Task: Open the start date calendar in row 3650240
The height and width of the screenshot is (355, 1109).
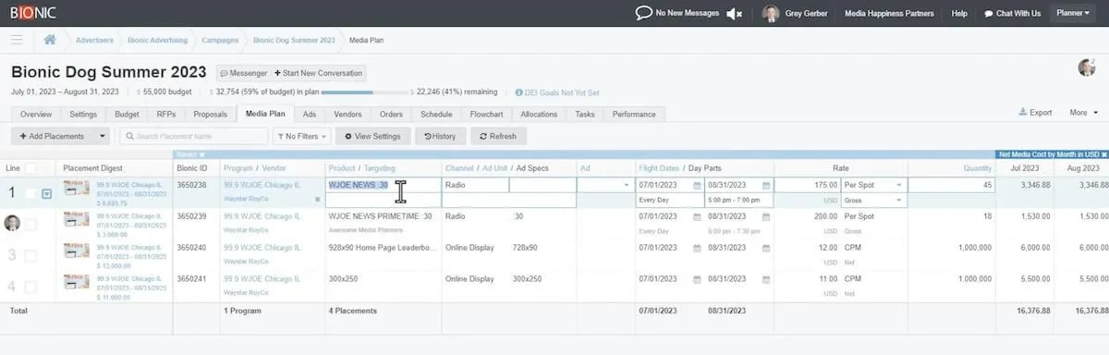Action: (x=698, y=248)
